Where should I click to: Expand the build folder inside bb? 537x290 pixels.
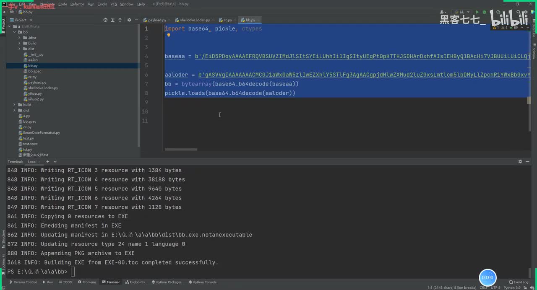[19, 43]
